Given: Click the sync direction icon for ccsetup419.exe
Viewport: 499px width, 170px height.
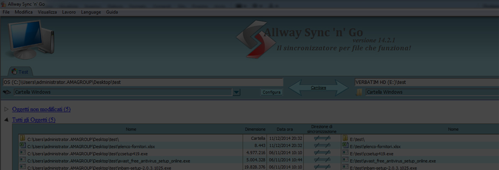Looking at the screenshot, I should pos(322,153).
